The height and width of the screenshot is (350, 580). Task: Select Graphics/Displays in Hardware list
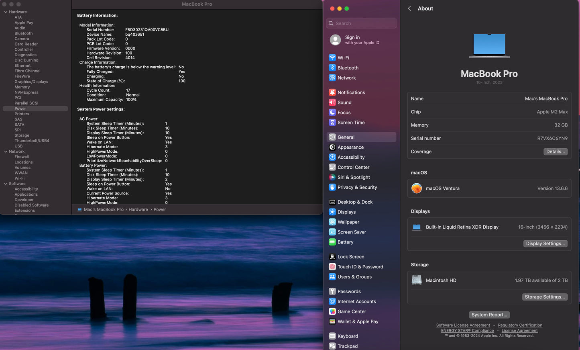pyautogui.click(x=31, y=82)
